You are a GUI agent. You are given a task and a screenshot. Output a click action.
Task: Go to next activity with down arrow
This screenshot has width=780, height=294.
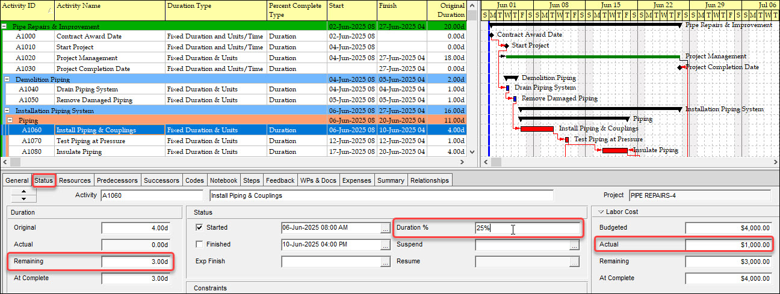[x=23, y=198]
